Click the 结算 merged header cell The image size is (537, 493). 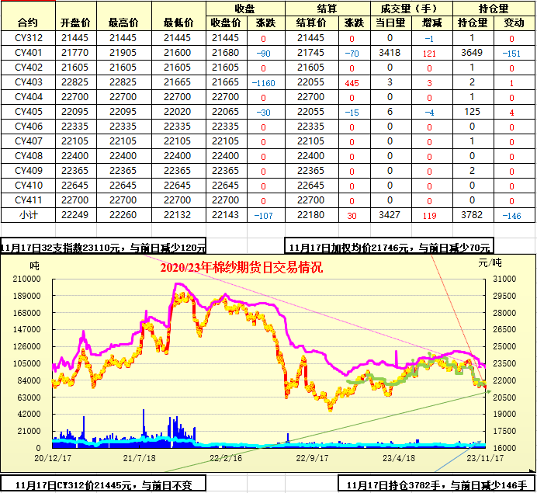pyautogui.click(x=326, y=8)
